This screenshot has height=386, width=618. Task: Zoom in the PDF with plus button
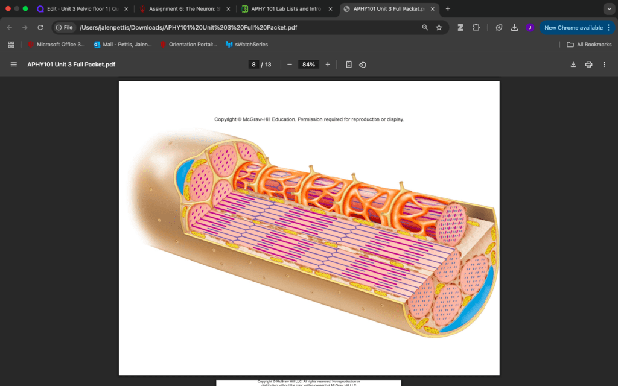[x=328, y=64]
